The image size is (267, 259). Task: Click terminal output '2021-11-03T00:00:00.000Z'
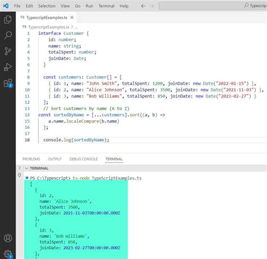92,213
